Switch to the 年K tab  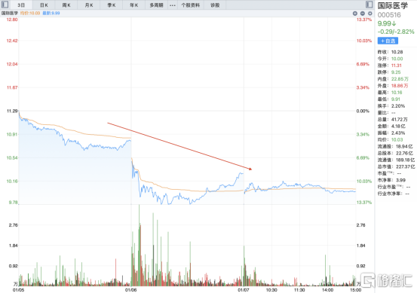134,5
